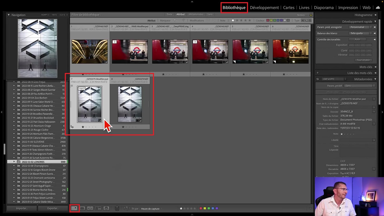384x216 pixels.
Task: Select Sans to disable filters
Action: tap(210, 15)
